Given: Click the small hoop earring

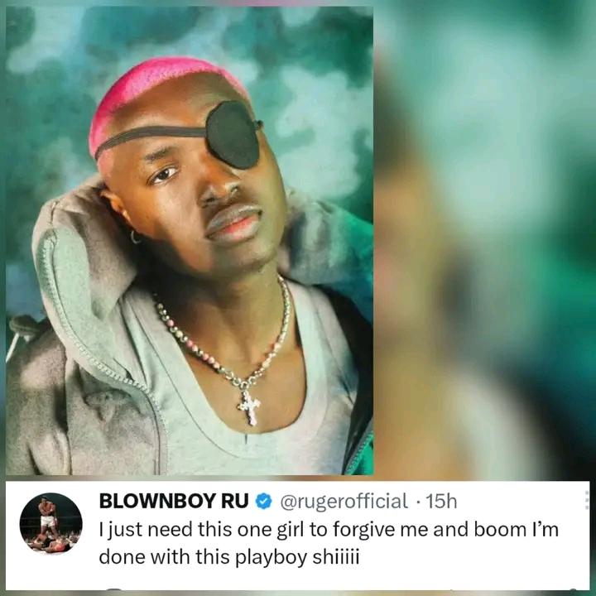Looking at the screenshot, I should click(x=135, y=238).
